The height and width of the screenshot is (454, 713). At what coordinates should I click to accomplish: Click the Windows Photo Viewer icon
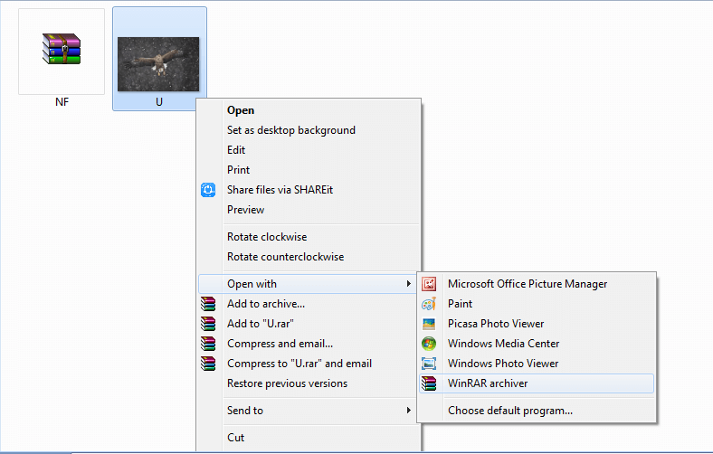click(429, 364)
